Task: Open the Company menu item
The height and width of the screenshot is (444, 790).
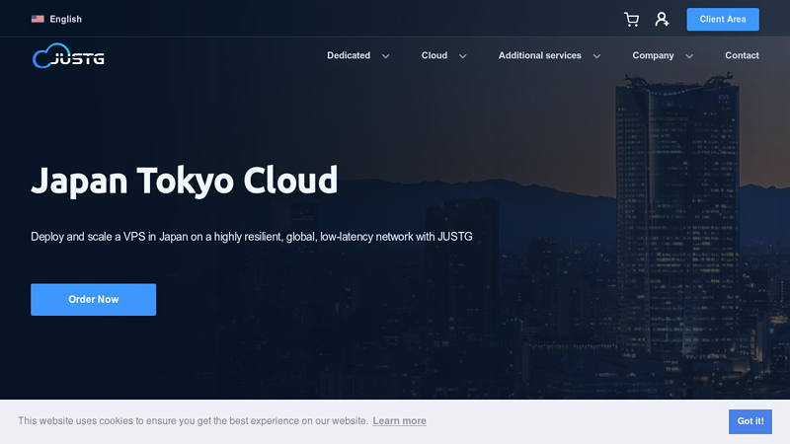Action: click(x=653, y=55)
